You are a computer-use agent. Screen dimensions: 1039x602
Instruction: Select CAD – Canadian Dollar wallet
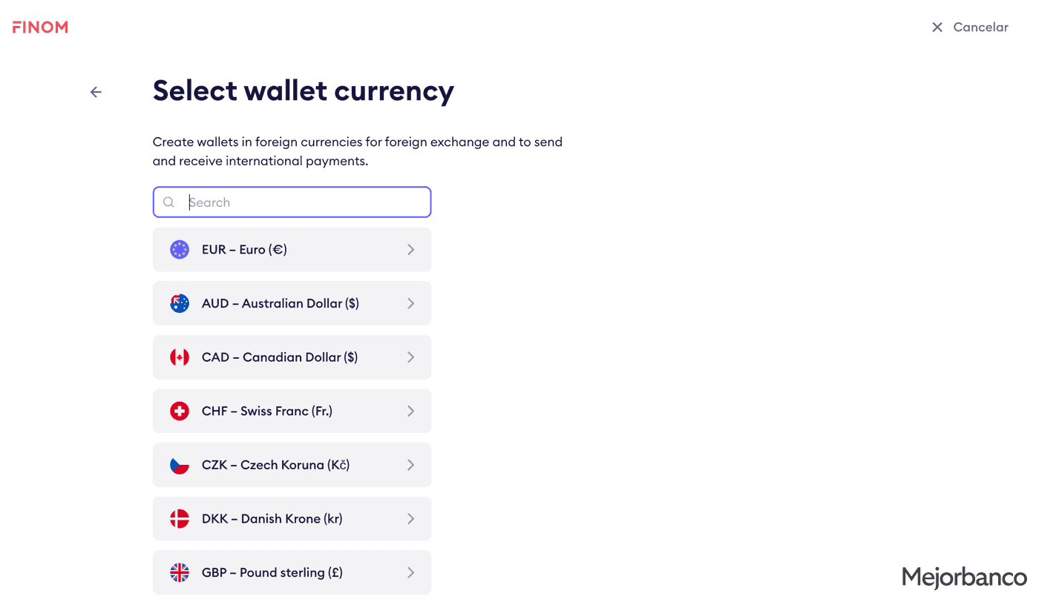(x=292, y=357)
